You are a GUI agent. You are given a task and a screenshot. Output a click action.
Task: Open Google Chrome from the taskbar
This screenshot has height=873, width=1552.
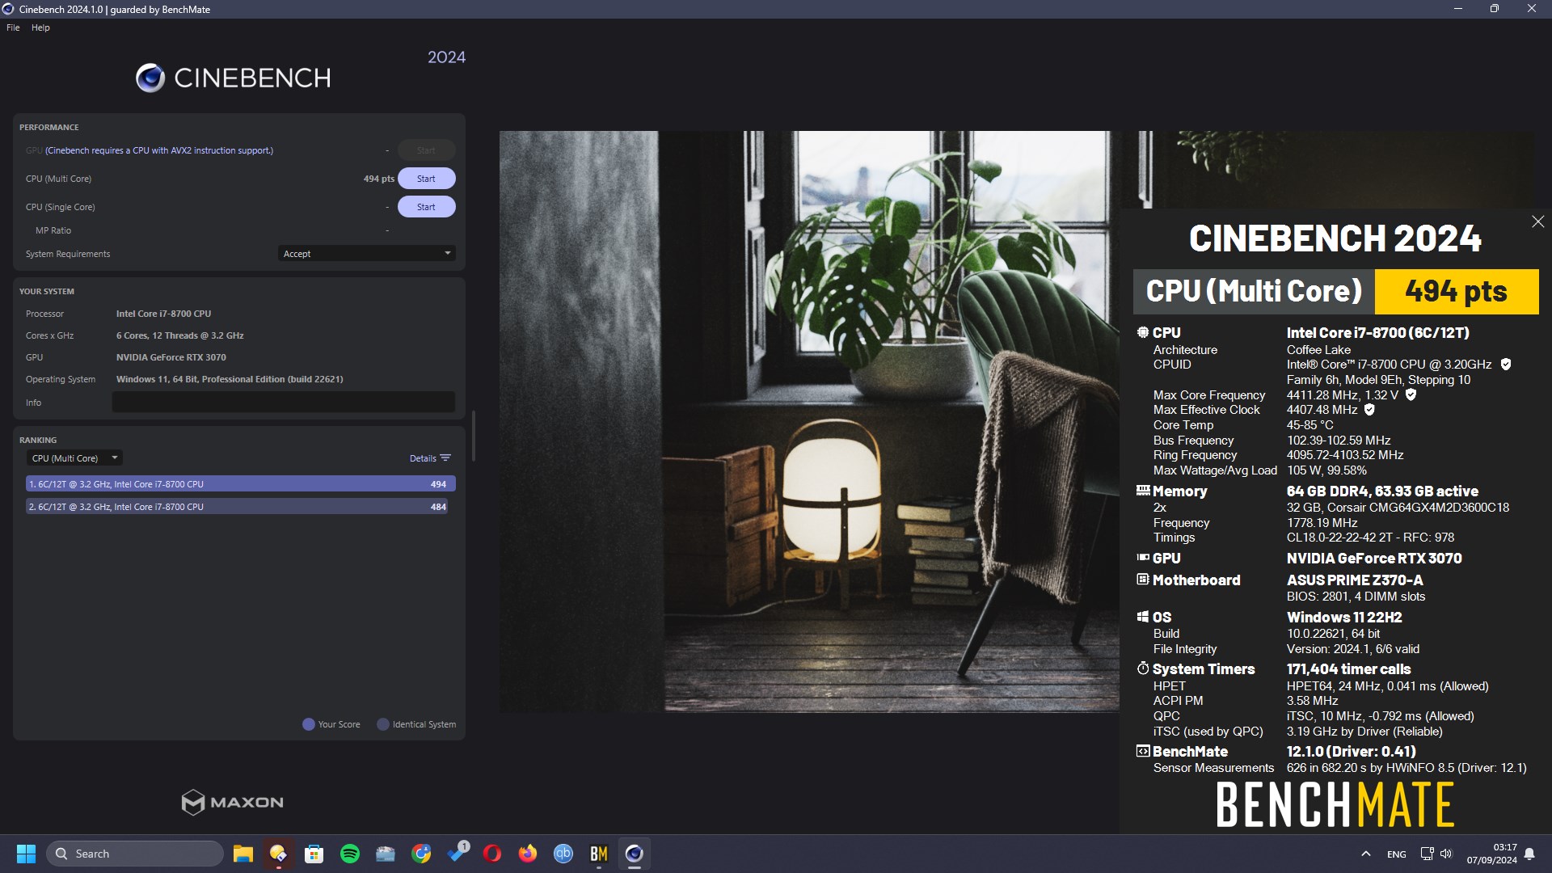pos(420,854)
